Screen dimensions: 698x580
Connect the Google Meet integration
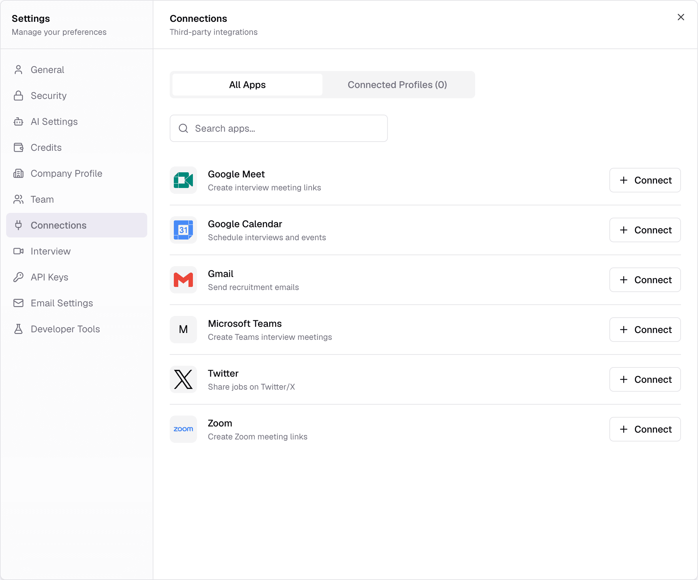coord(645,180)
